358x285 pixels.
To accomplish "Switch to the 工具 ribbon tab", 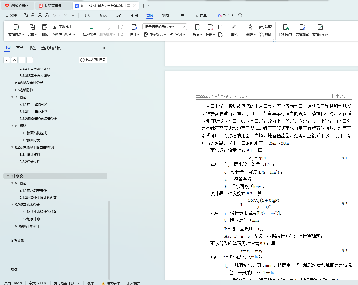I will [181, 15].
